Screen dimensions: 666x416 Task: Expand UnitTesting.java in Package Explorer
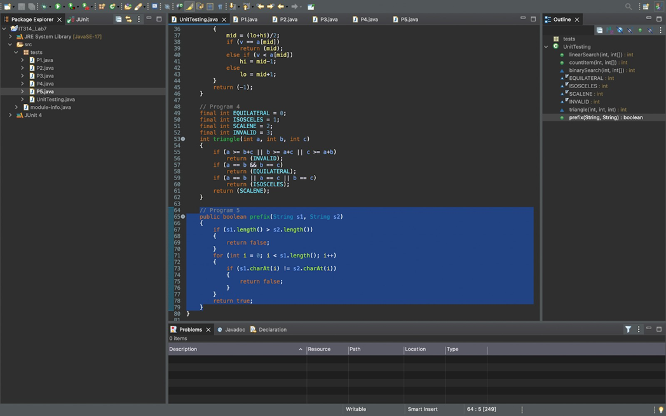pos(22,99)
